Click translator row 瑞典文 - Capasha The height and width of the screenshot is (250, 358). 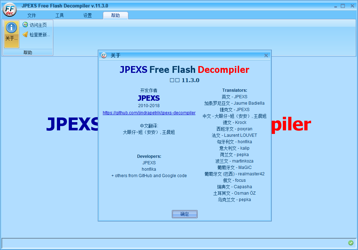(234, 187)
